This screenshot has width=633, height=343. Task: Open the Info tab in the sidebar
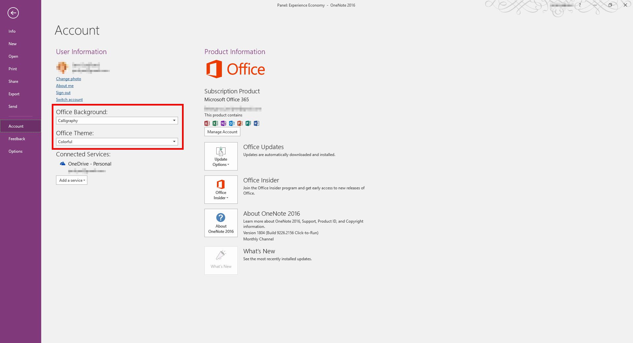20,31
